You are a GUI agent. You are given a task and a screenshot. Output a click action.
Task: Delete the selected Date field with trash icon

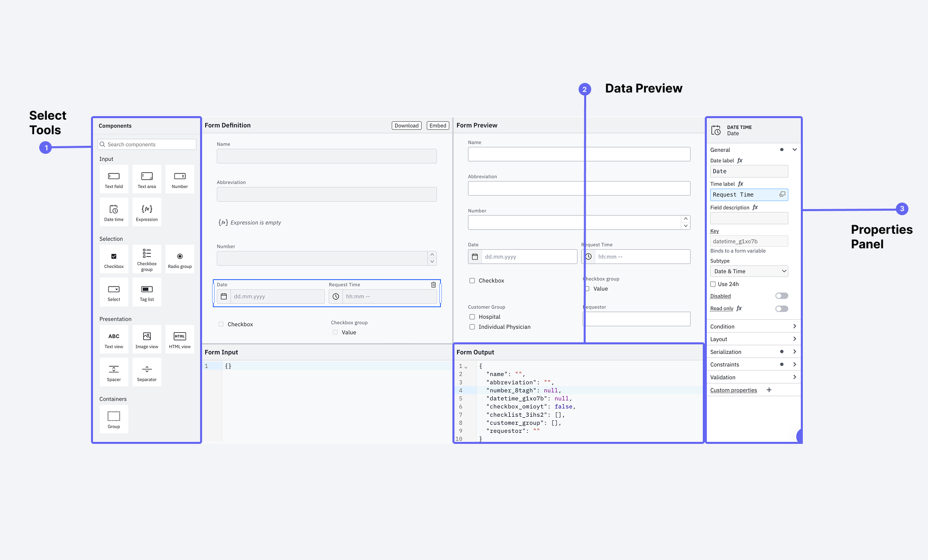(x=433, y=285)
